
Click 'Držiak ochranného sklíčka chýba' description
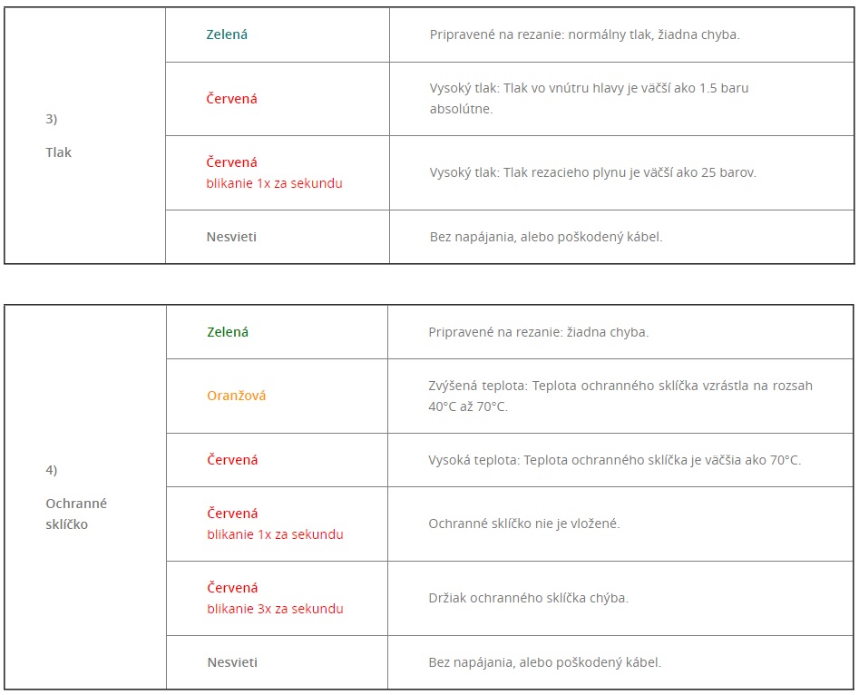(529, 597)
